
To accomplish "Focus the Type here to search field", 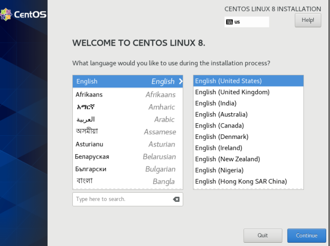I will click(x=128, y=199).
